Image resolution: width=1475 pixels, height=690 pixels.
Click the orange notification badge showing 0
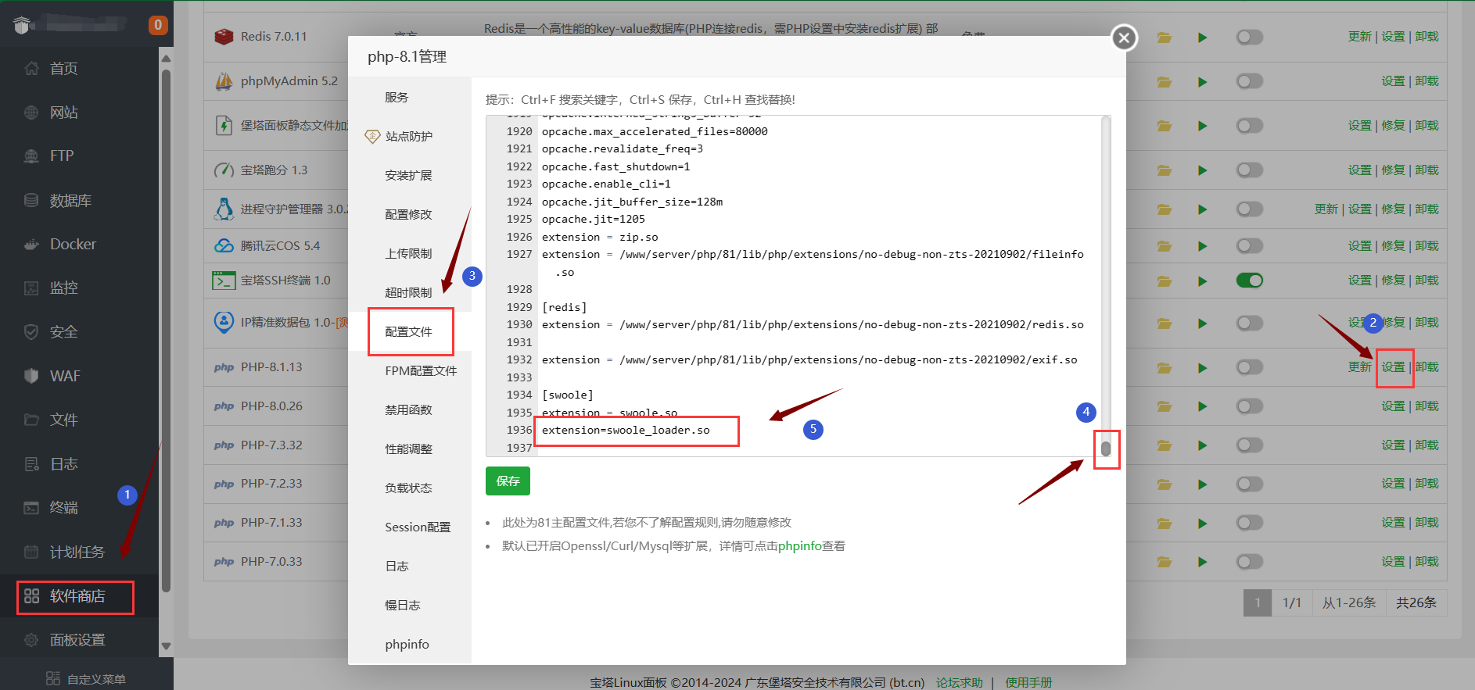point(158,25)
